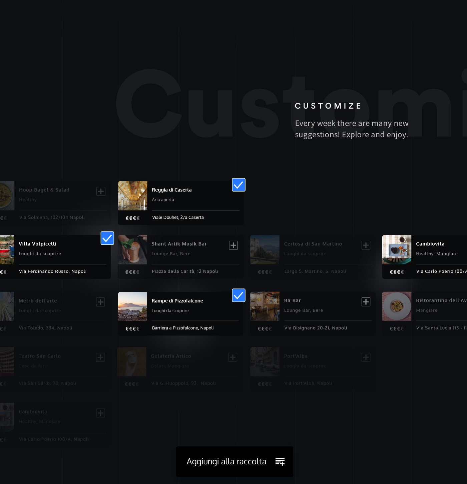
Task: Select the "Reggia di Caserta" title
Action: pyautogui.click(x=172, y=190)
